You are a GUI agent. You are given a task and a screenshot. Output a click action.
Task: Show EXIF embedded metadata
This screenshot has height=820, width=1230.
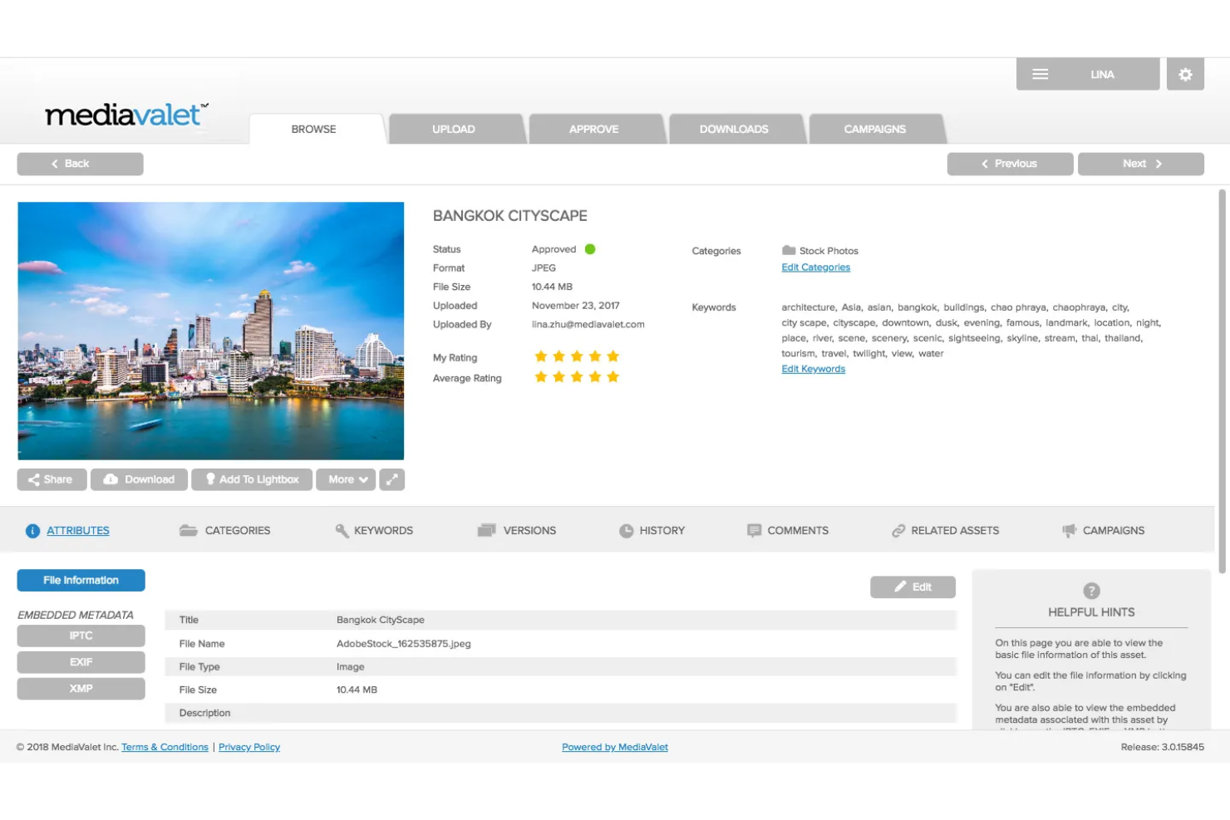click(x=81, y=662)
